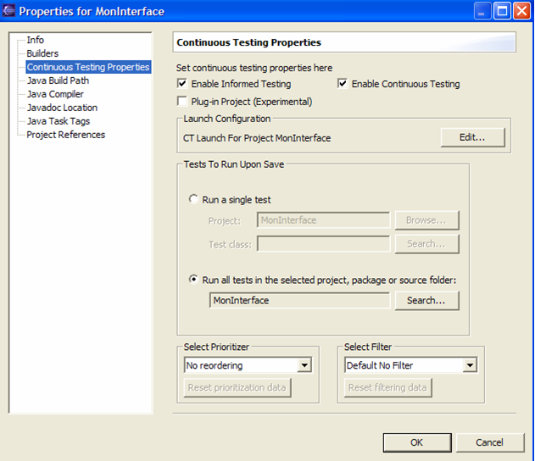The width and height of the screenshot is (535, 461).
Task: Enable Informed Testing checkbox
Action: tap(182, 84)
